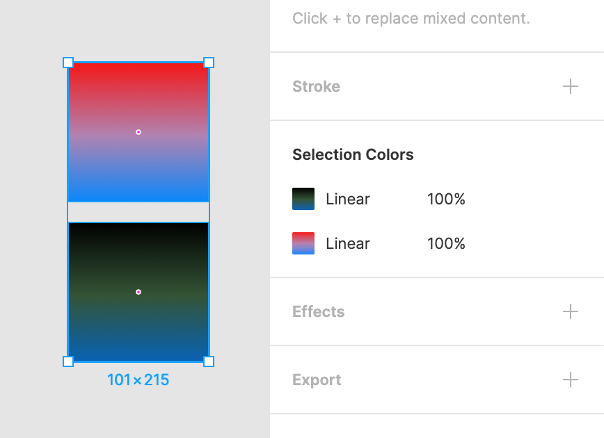Click the Export section header
The image size is (604, 438).
pyautogui.click(x=317, y=380)
